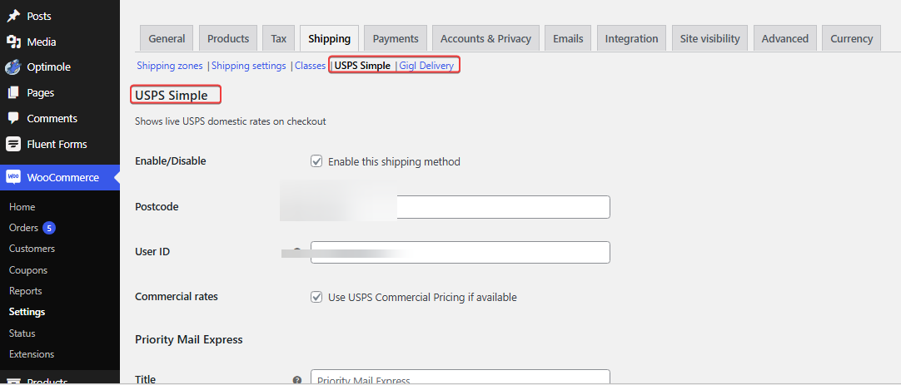Screen dimensions: 901x385
Task: Click the Fluent Forms icon
Action: click(x=12, y=144)
